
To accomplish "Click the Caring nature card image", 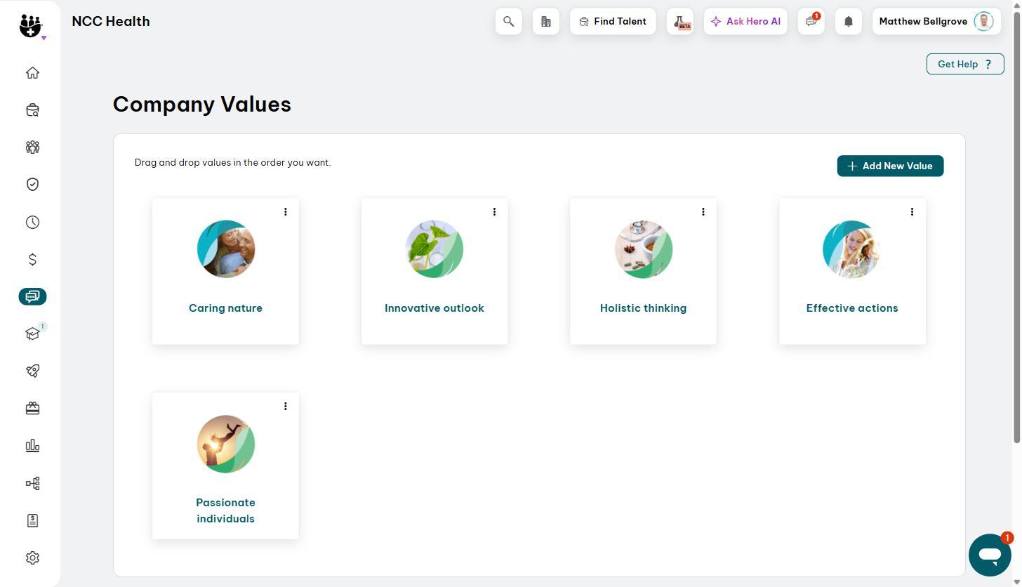I will (225, 249).
